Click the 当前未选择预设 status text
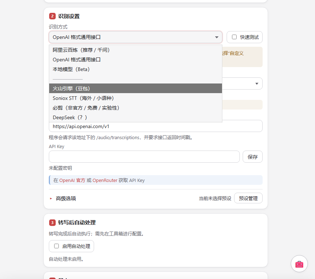The width and height of the screenshot is (315, 279). (x=215, y=198)
